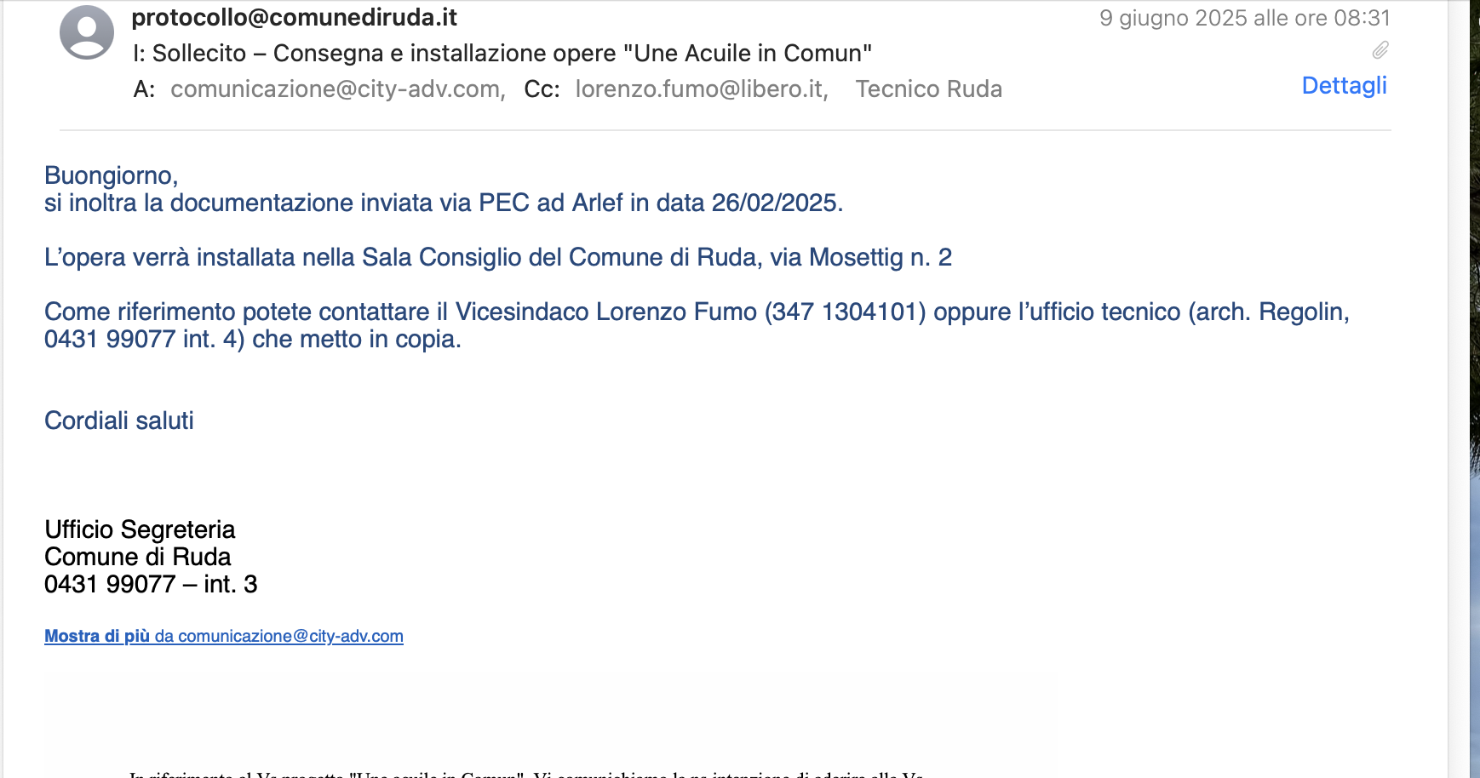Click the date 9 giugno 2025 timestamp
The image size is (1480, 778).
(x=1244, y=18)
